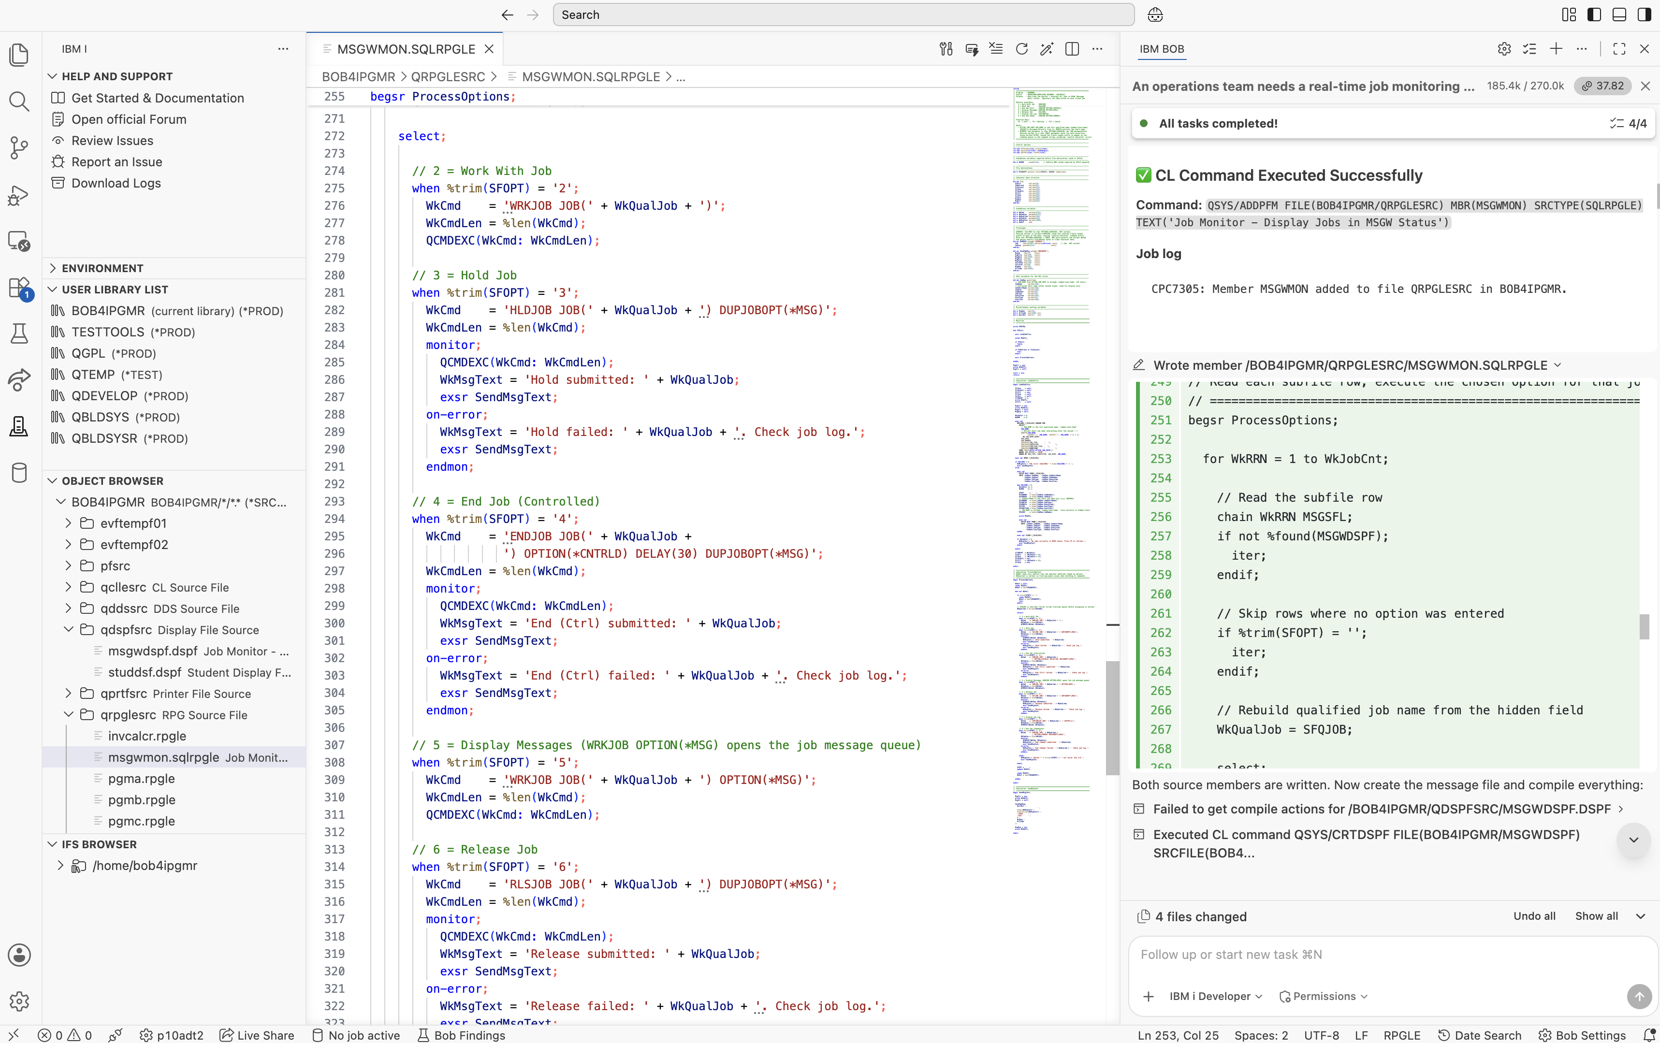Click Download Logs in Help section
The width and height of the screenshot is (1660, 1043).
coord(116,183)
